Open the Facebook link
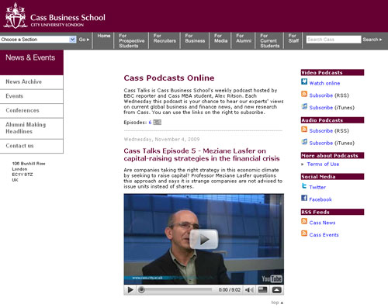Screen dimensions: 388x308 coord(320,199)
